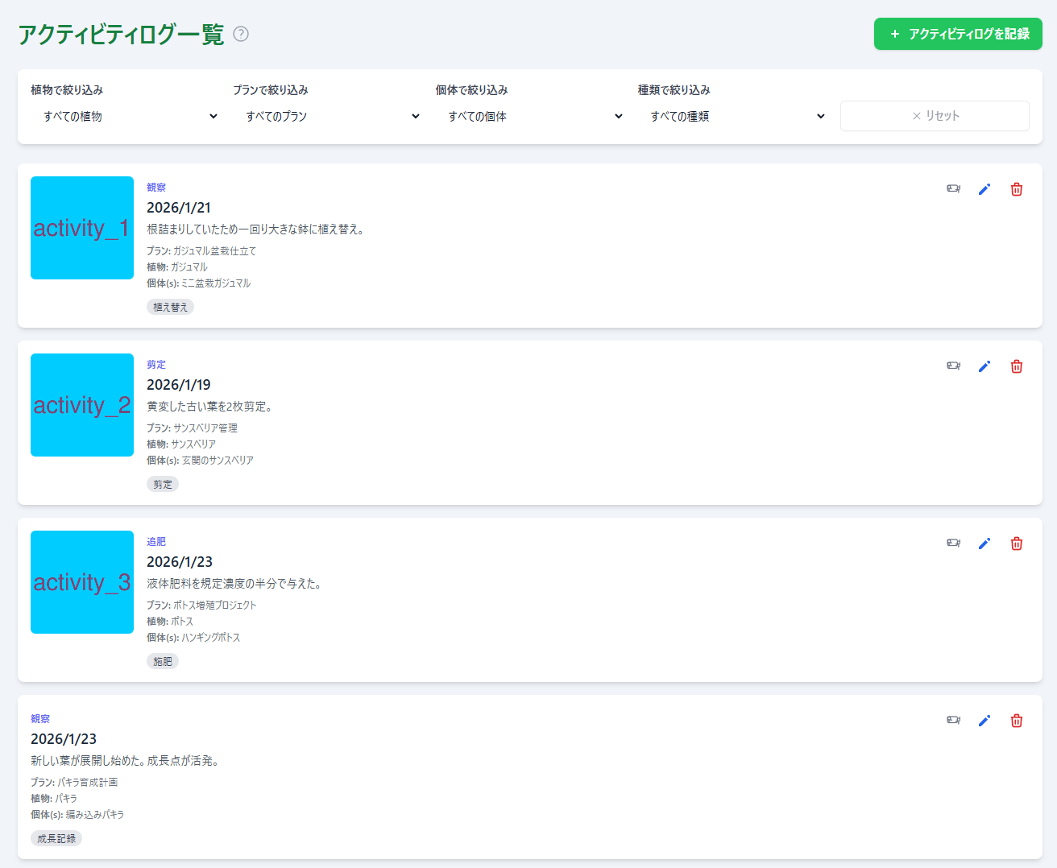Image resolution: width=1057 pixels, height=868 pixels.
Task: Click the gray image icon on the パキラ entry
Action: coord(953,720)
